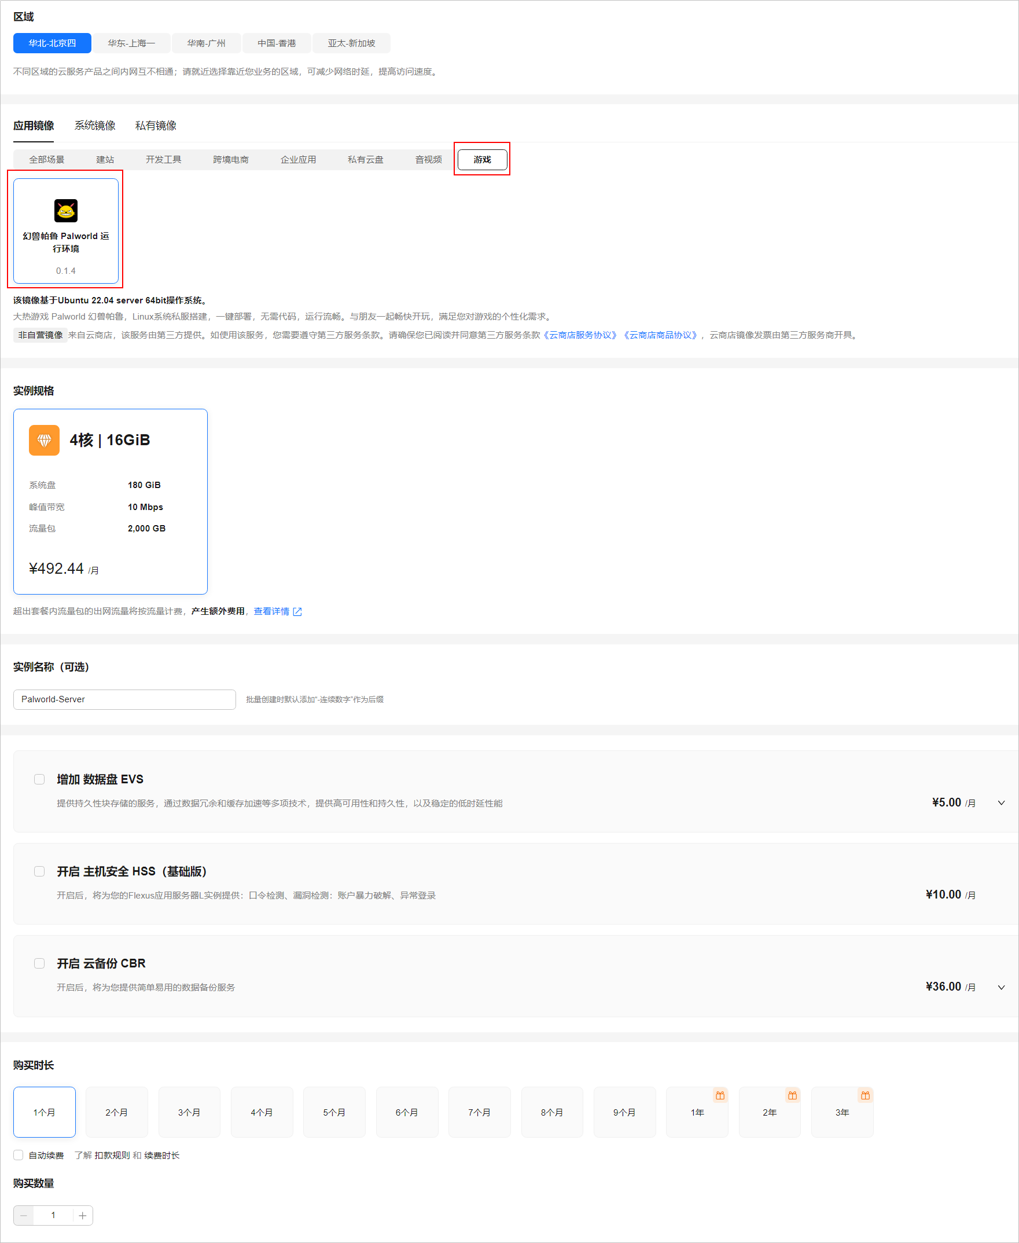Viewport: 1019px width, 1243px height.
Task: Click the gift icon on 3年 option
Action: pyautogui.click(x=865, y=1095)
